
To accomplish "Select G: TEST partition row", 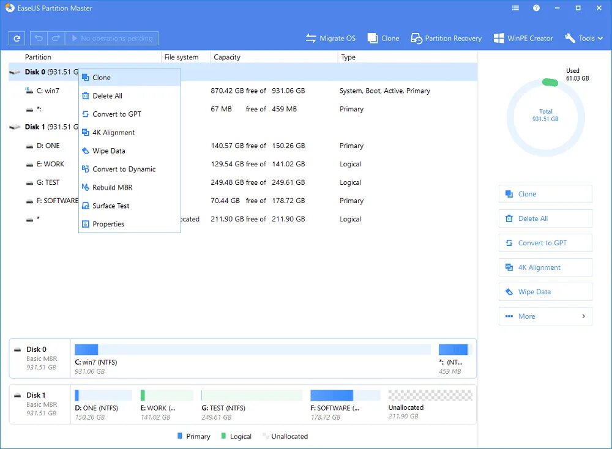I will (x=243, y=182).
